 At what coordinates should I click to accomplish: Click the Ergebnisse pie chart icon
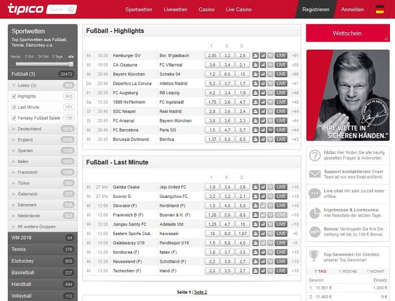[315, 213]
